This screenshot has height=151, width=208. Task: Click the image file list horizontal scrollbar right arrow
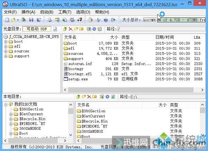coord(202,90)
